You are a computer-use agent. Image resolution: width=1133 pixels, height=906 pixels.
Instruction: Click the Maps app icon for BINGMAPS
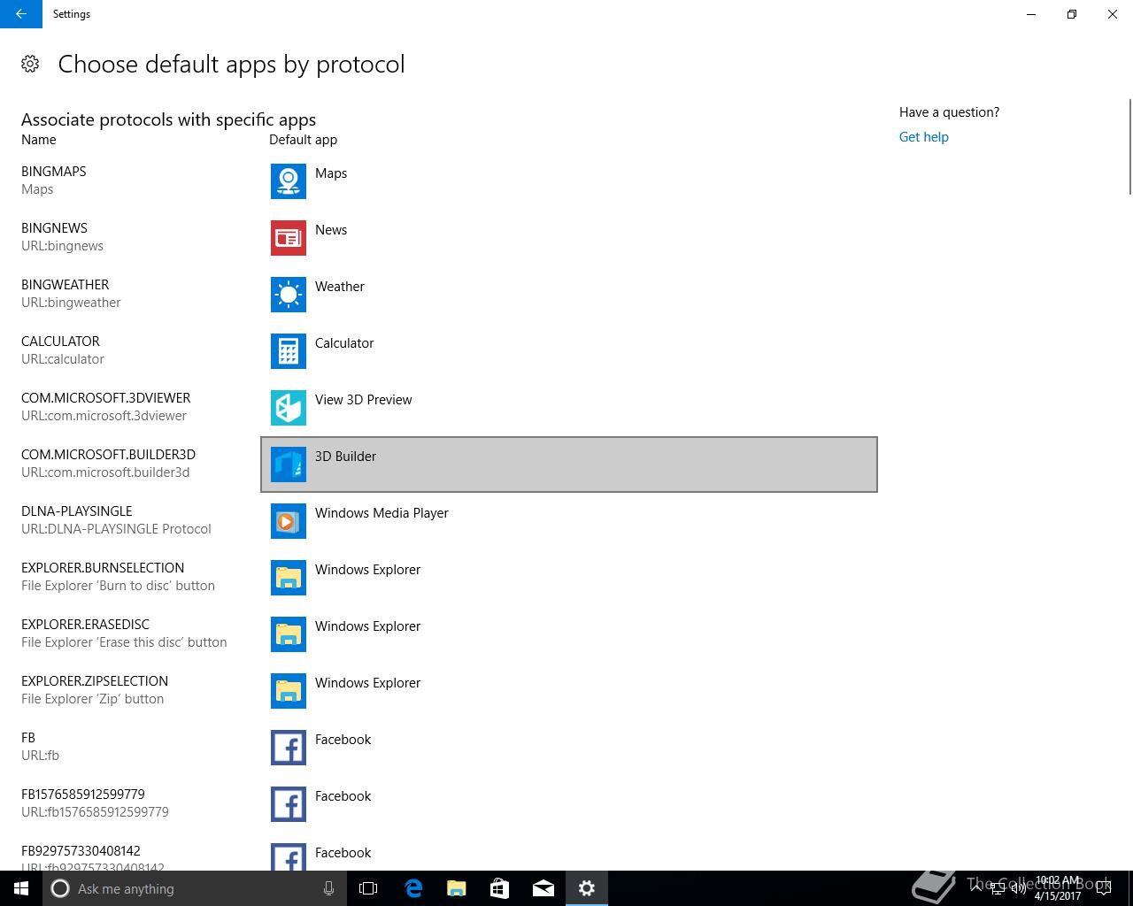click(289, 181)
